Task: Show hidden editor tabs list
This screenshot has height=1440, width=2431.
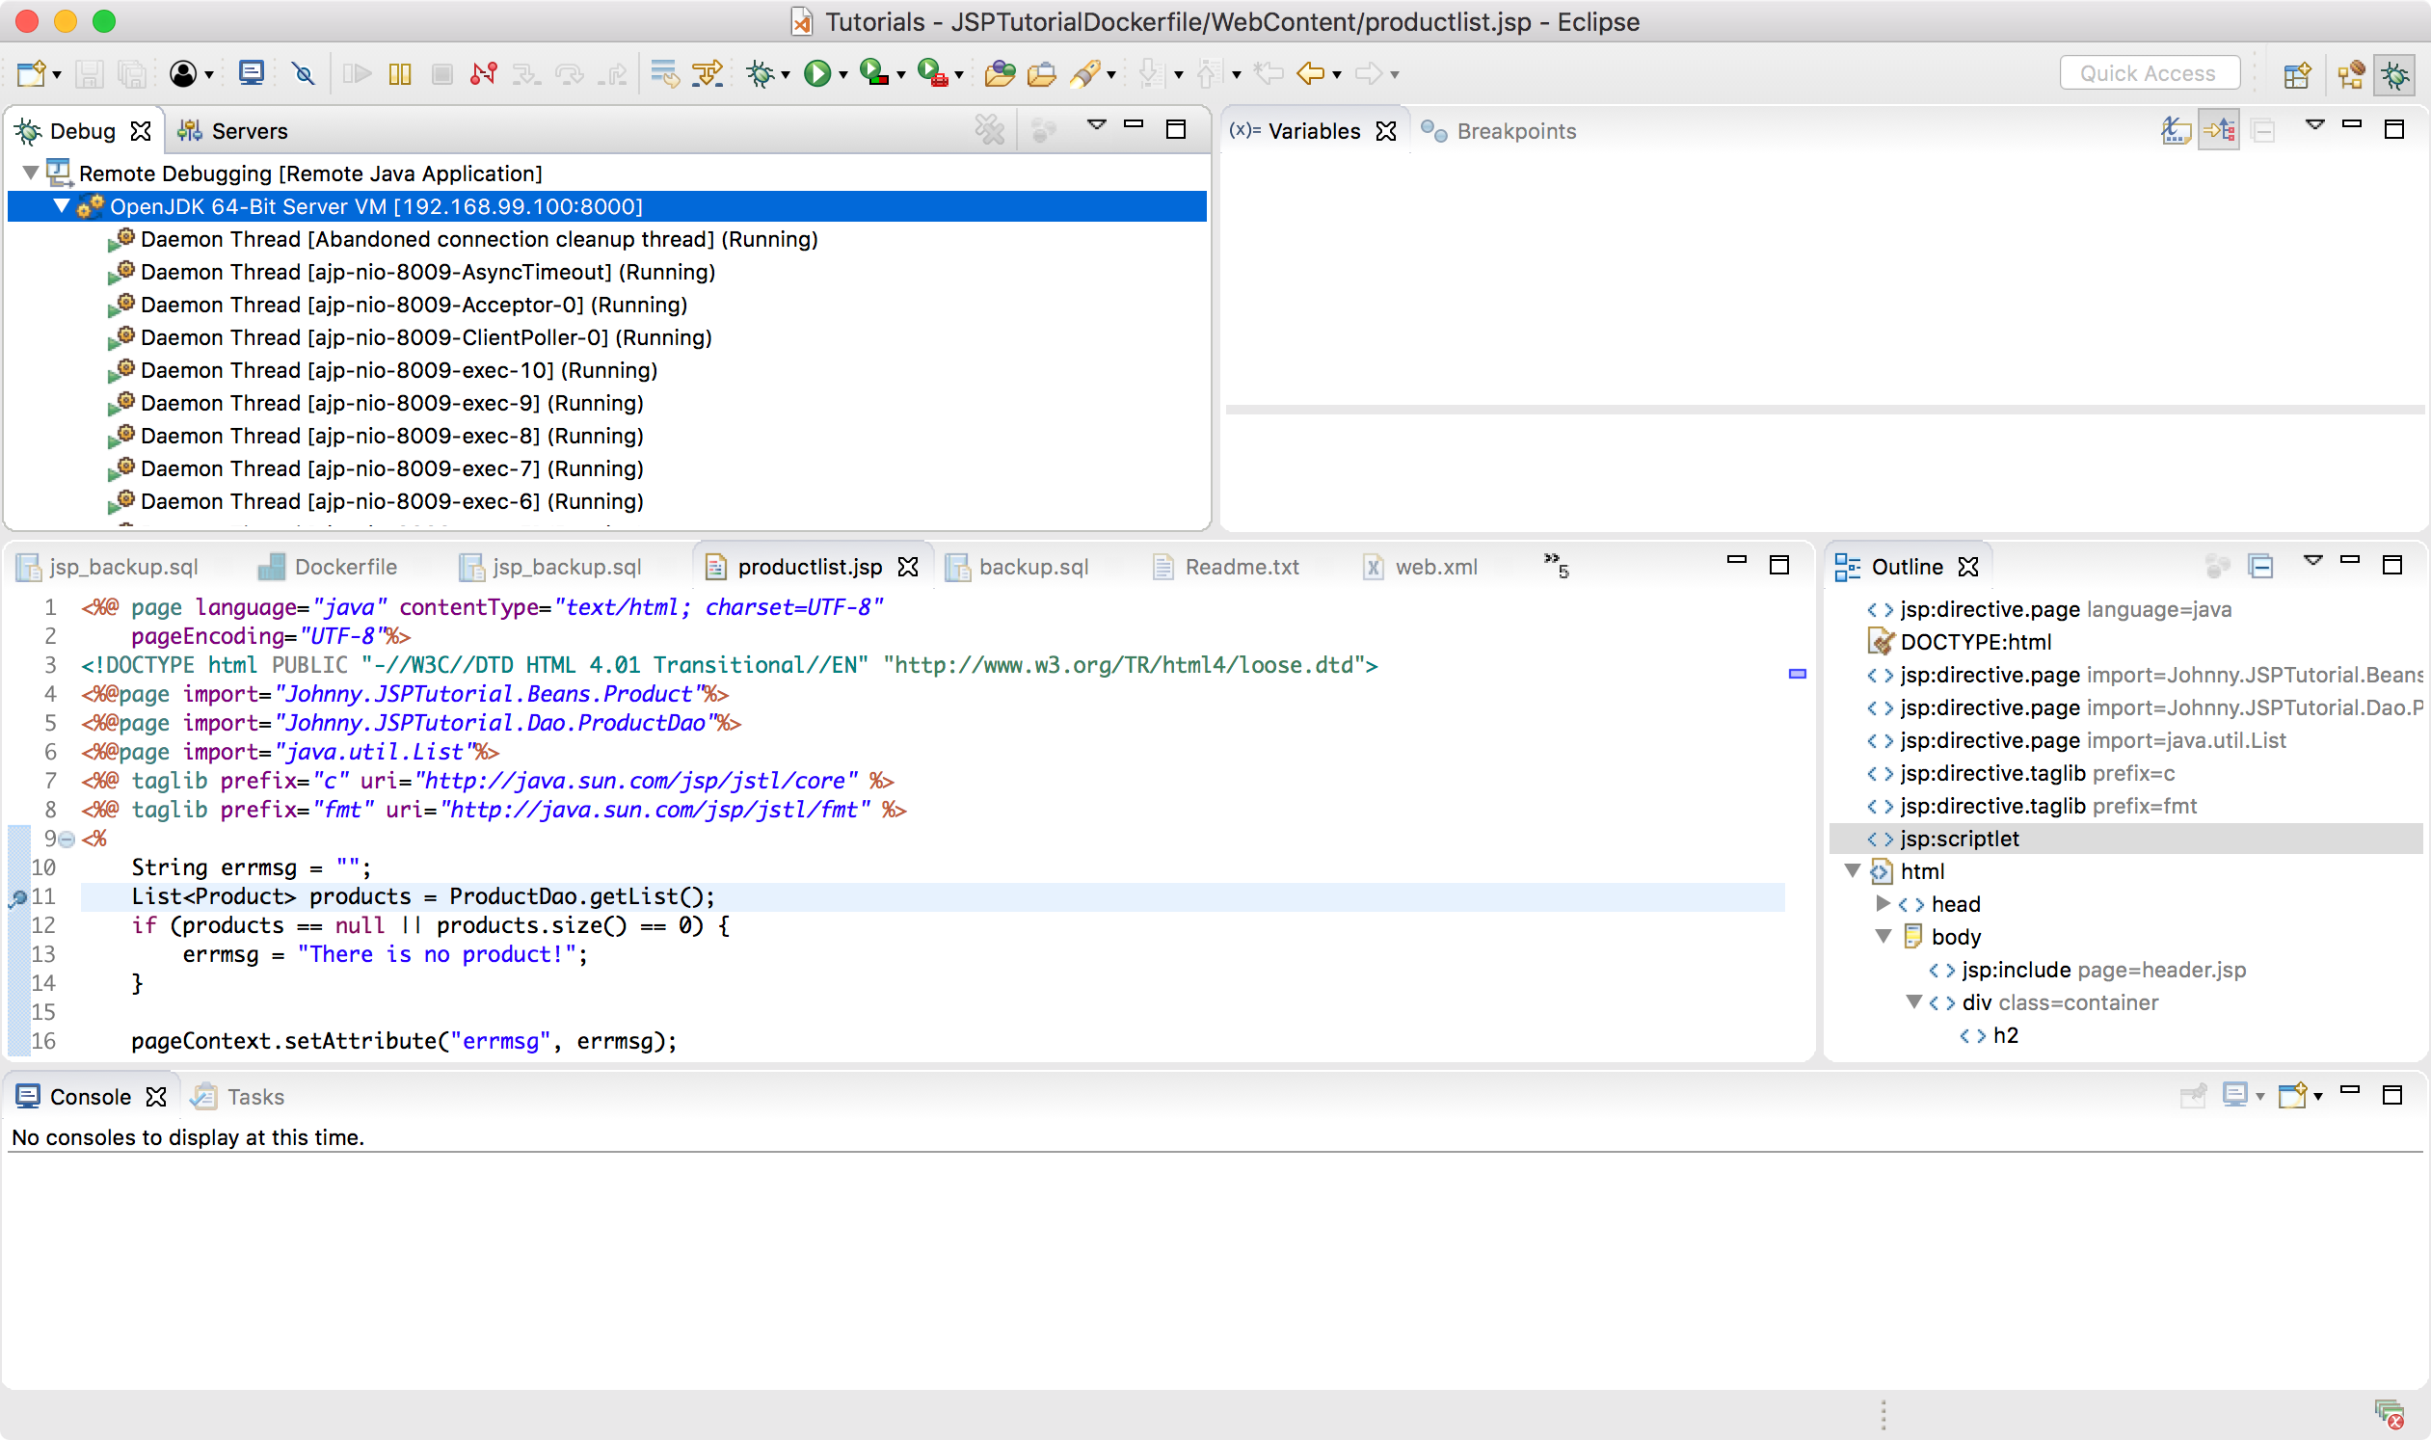Action: click(x=1556, y=565)
